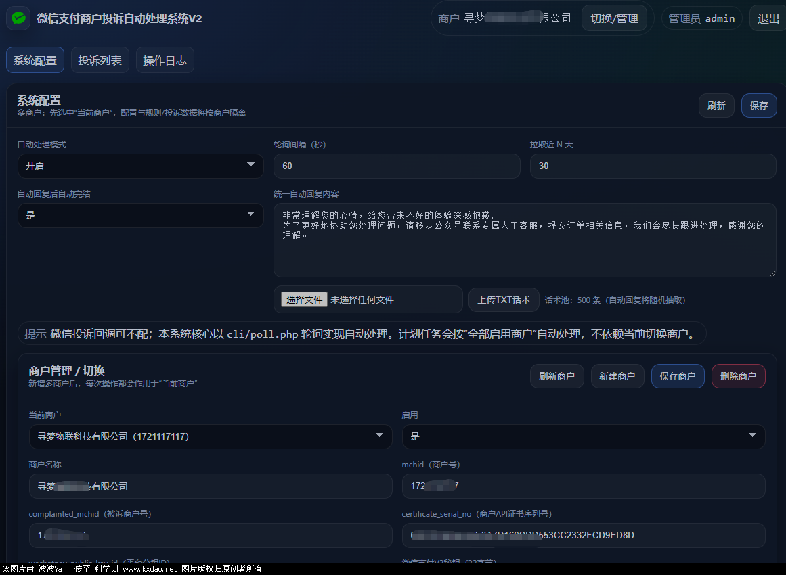Open the 当前商户 merchant selector

point(210,436)
